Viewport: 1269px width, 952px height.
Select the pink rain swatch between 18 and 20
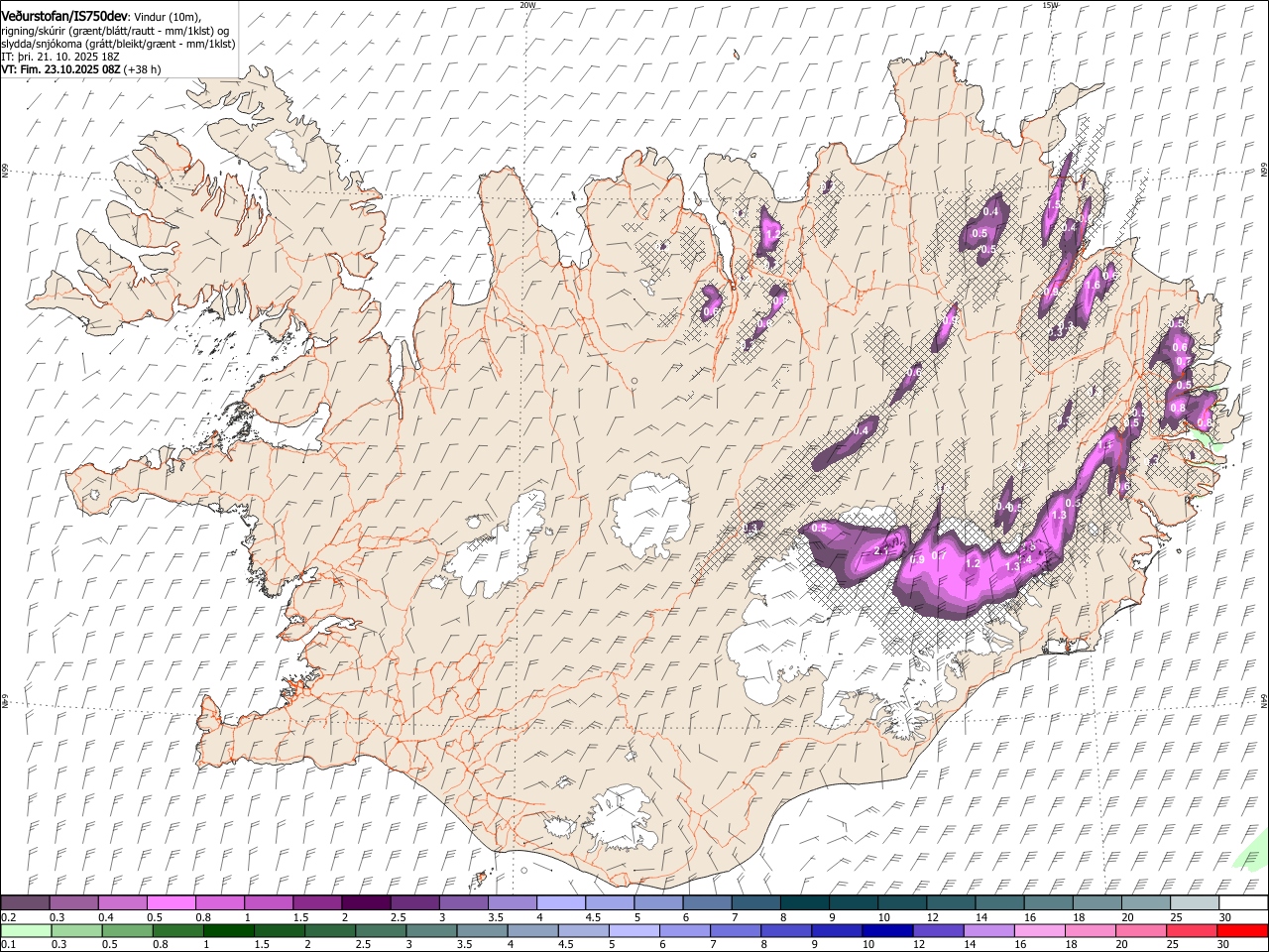1092,930
